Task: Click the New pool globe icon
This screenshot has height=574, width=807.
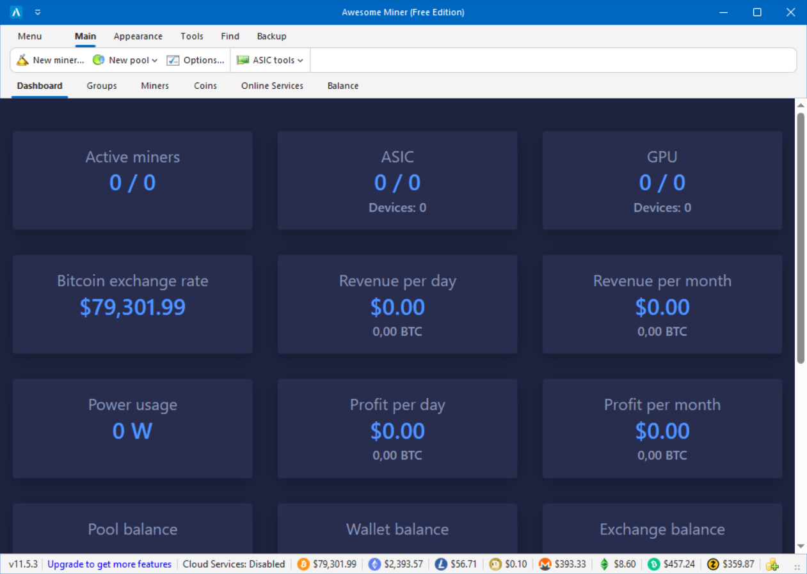Action: (99, 60)
